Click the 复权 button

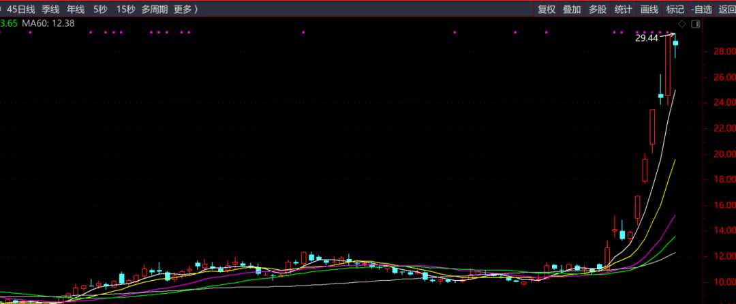547,9
